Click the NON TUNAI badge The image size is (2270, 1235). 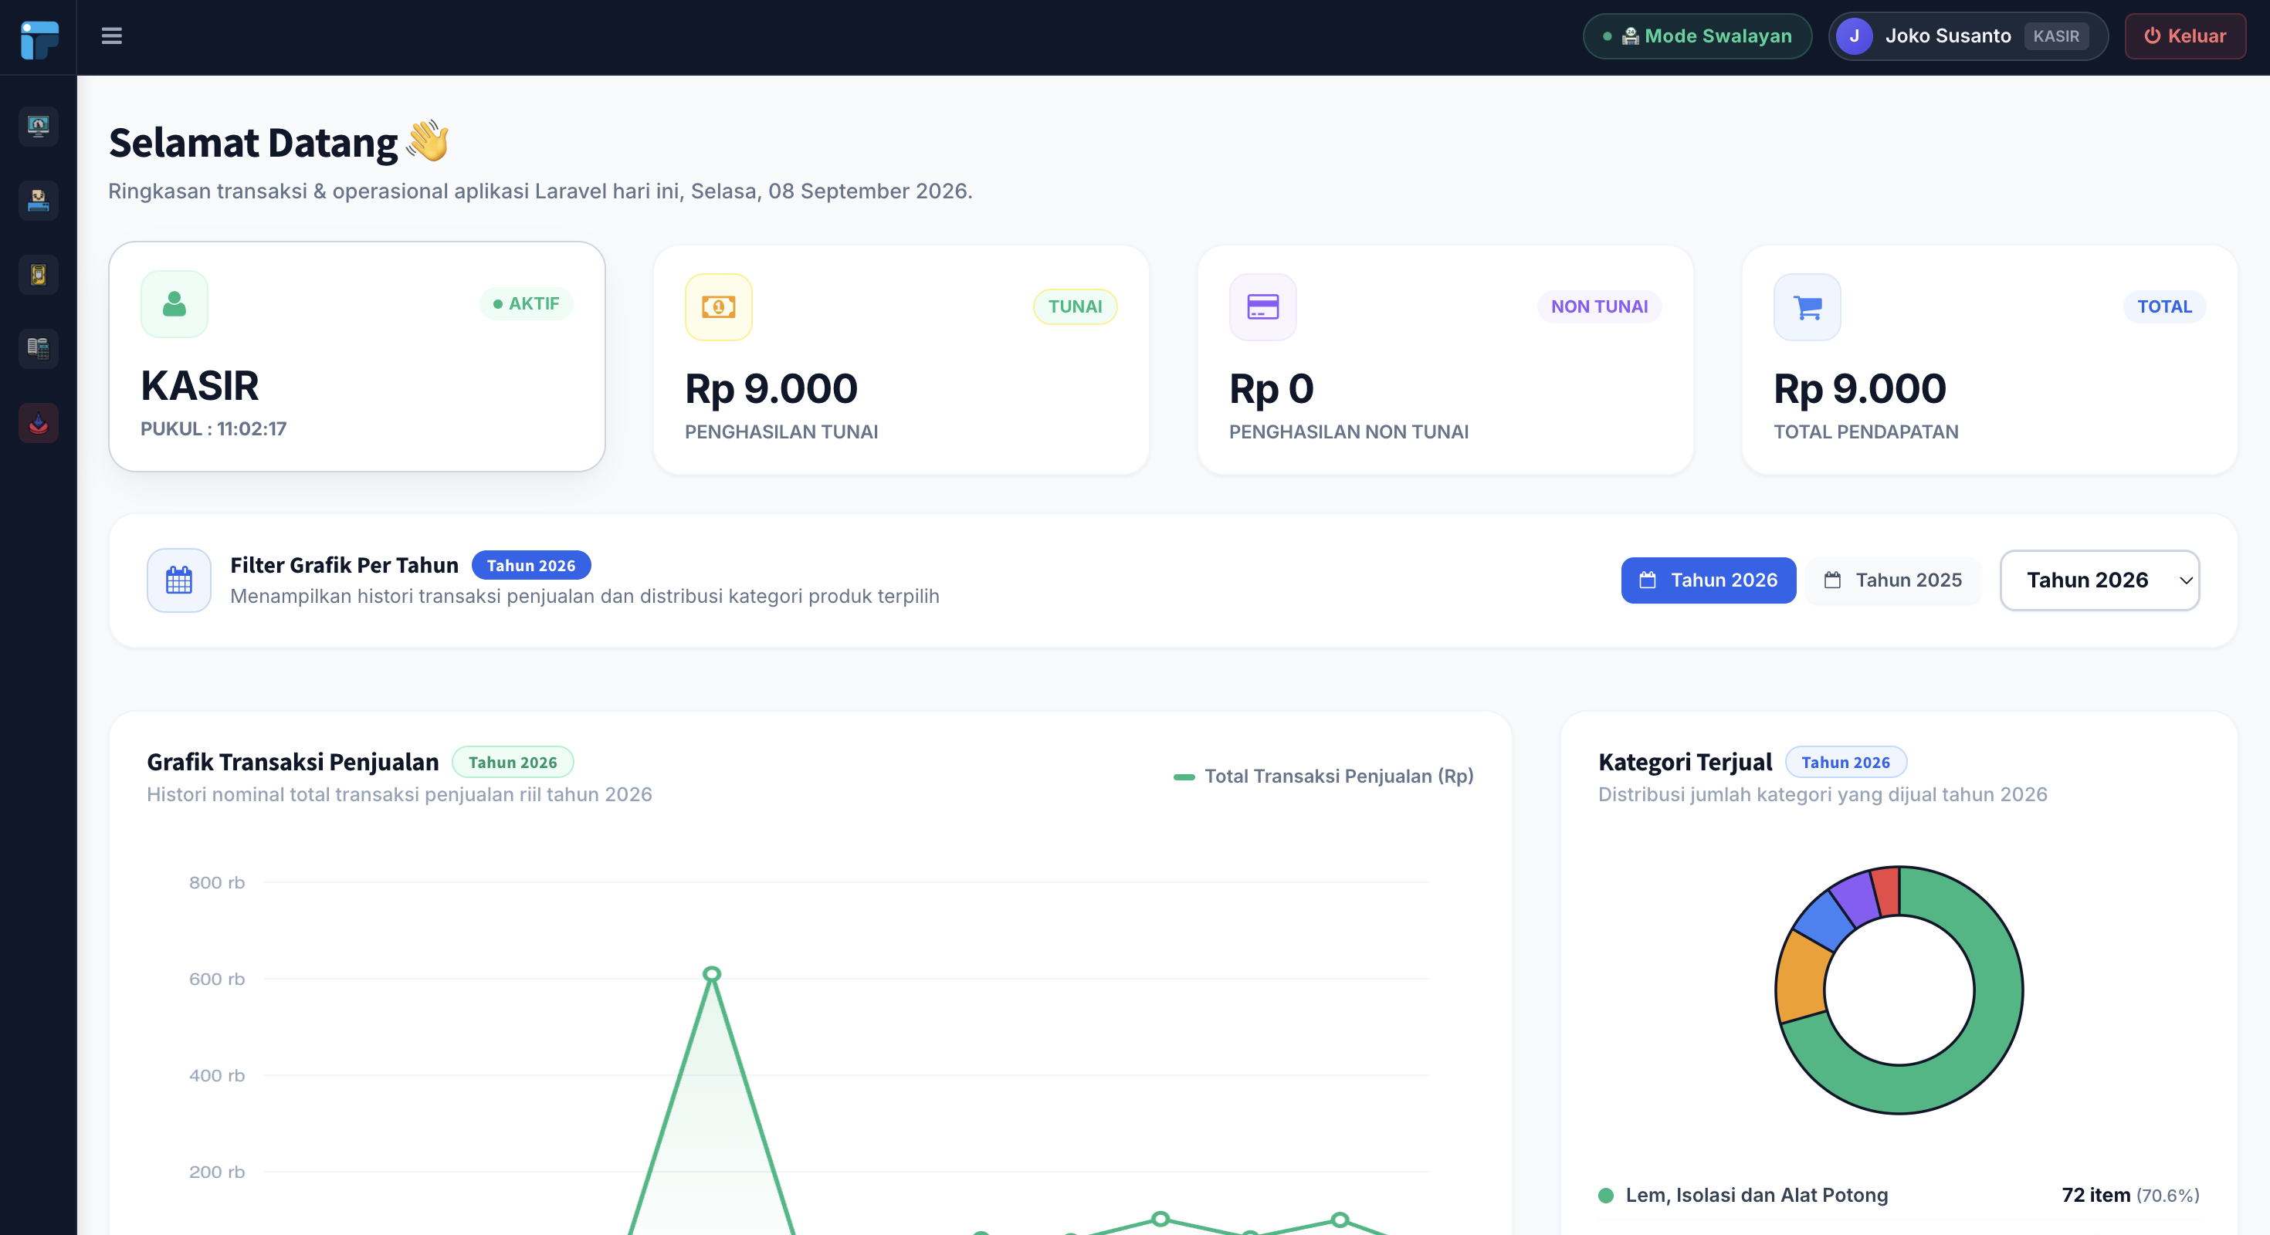1599,306
